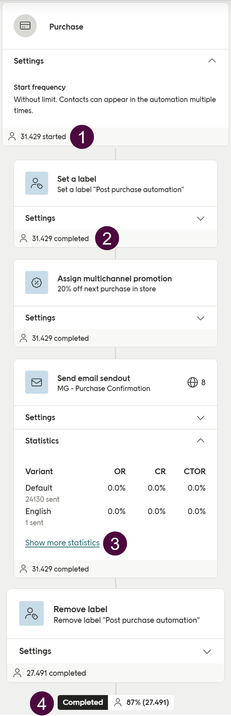Collapse the Statistics section

[200, 441]
